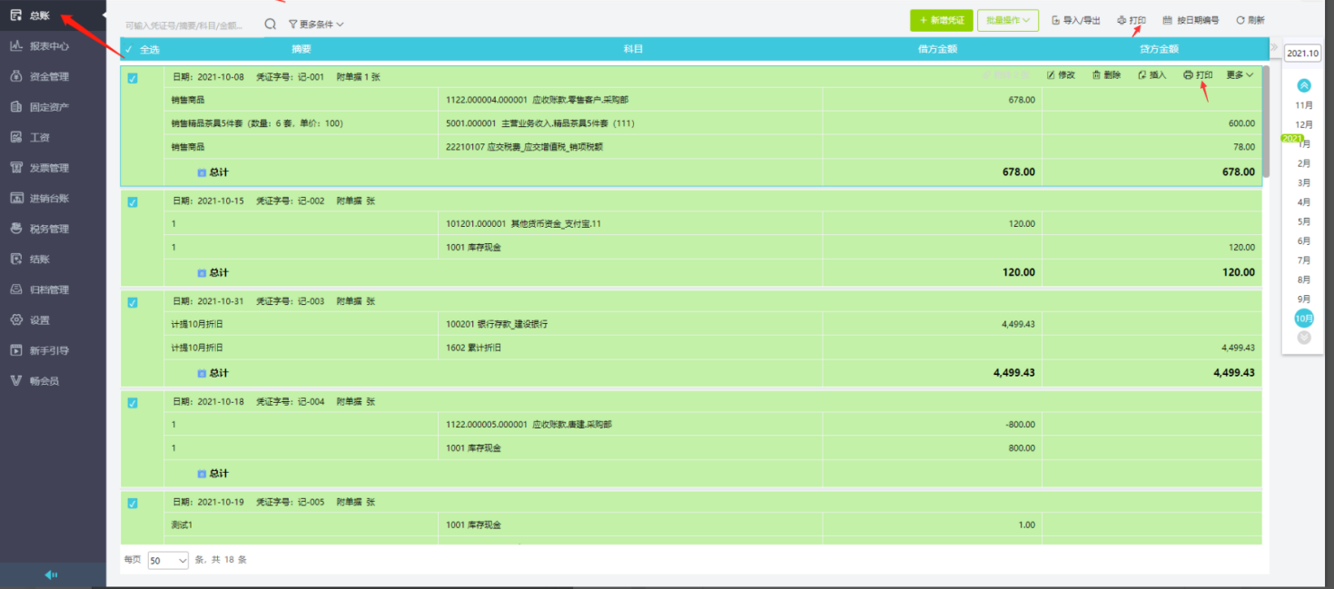Open 固定资产 fixed assets module
This screenshot has height=589, width=1334.
coord(49,107)
